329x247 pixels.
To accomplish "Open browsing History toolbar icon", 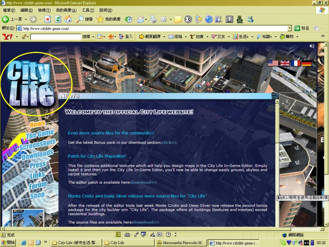I will tap(128, 19).
